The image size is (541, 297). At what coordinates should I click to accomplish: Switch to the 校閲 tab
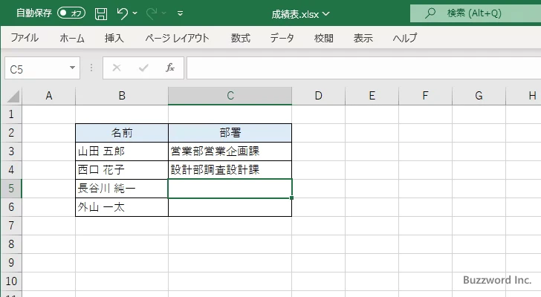coord(324,38)
